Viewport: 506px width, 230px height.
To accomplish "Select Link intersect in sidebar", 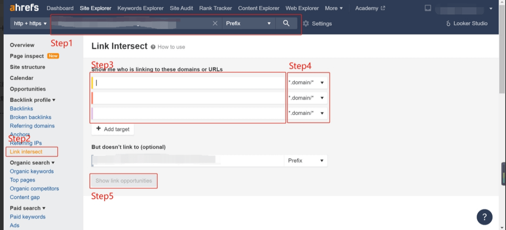I will 26,152.
